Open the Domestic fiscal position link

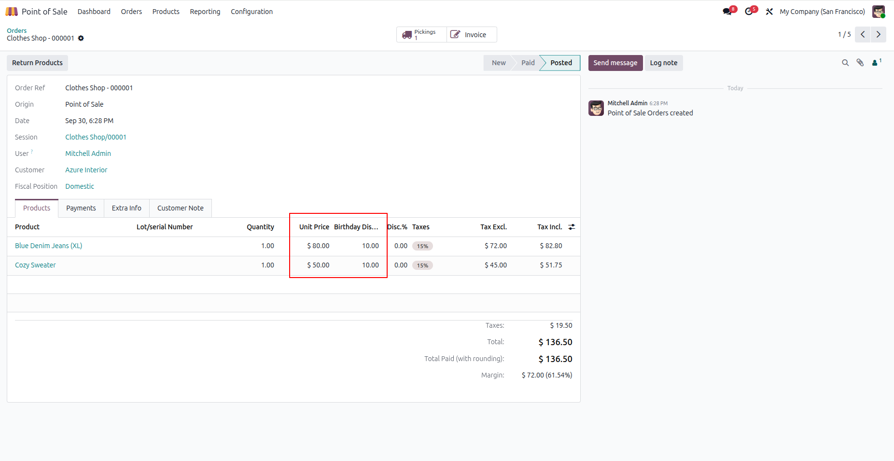(x=80, y=186)
